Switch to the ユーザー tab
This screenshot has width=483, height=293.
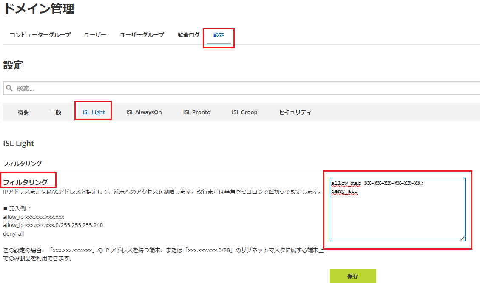(x=95, y=35)
